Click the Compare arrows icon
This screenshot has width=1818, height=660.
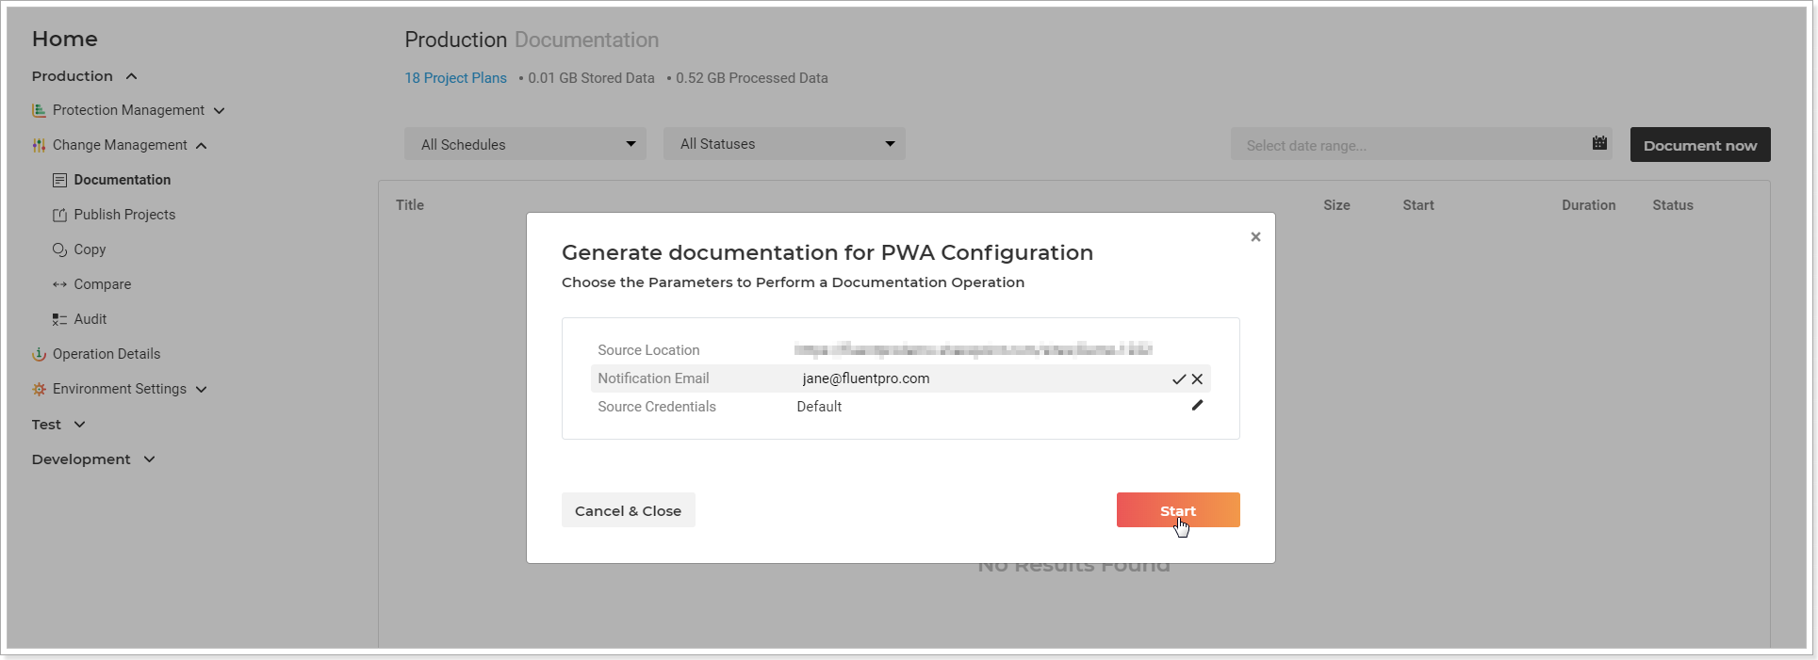[60, 284]
